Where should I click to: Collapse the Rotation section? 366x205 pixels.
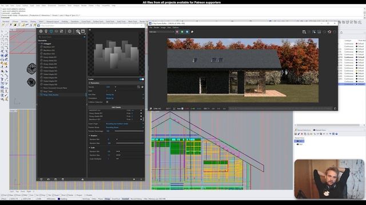(89, 136)
